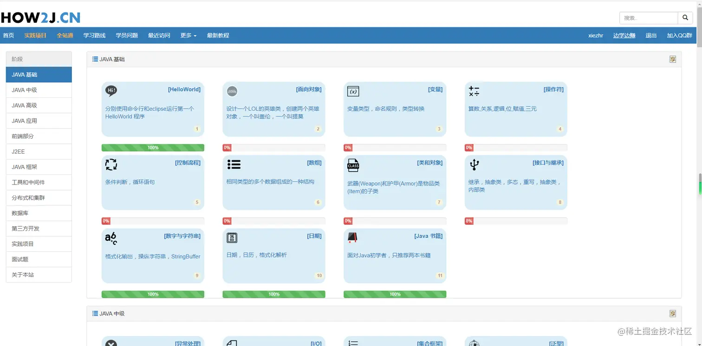The height and width of the screenshot is (346, 702).
Task: Focus the 搜索 search input field
Action: coord(649,18)
